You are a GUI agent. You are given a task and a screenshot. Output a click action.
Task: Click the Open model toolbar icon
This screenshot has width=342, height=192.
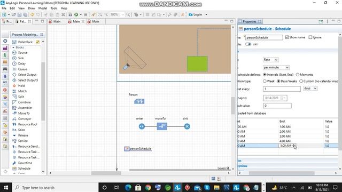click(x=13, y=14)
